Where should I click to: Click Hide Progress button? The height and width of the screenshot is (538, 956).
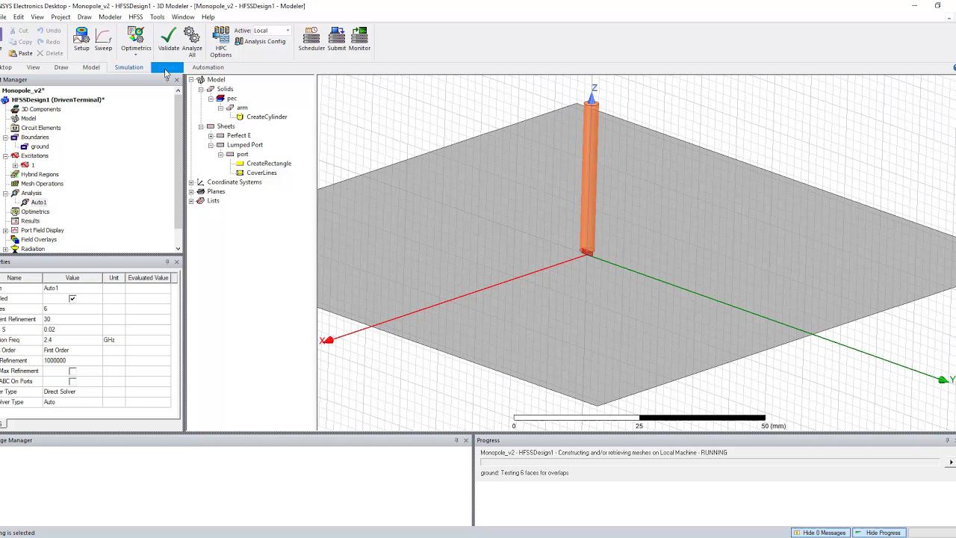(x=878, y=533)
